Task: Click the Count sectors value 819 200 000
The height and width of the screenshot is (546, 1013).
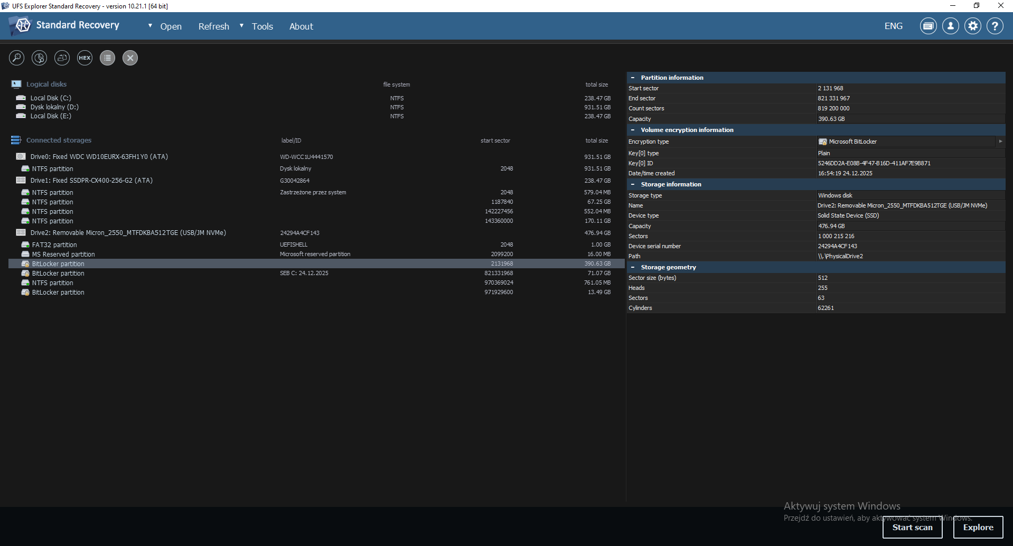Action: (834, 109)
